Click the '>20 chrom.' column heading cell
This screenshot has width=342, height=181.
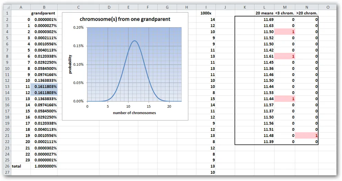pyautogui.click(x=307, y=13)
